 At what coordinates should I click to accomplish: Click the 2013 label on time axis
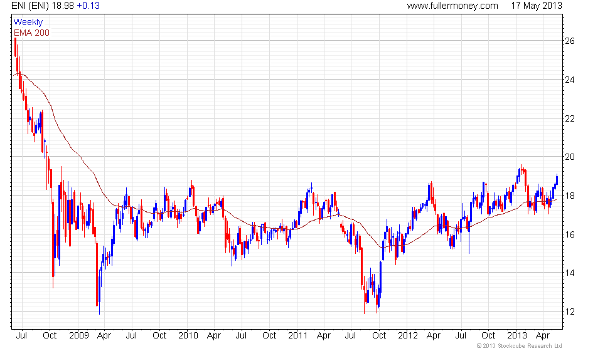click(517, 335)
